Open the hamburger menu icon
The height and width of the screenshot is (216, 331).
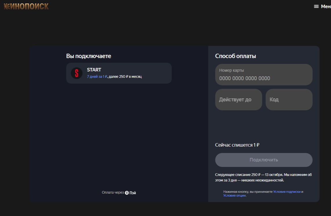pyautogui.click(x=316, y=6)
